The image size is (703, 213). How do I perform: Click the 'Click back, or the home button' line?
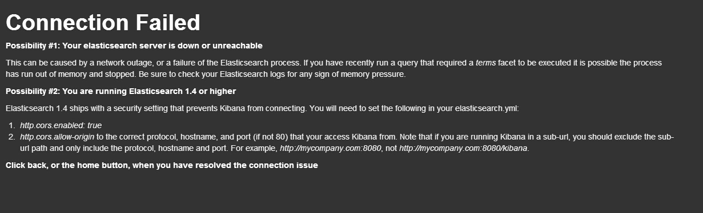pos(162,165)
